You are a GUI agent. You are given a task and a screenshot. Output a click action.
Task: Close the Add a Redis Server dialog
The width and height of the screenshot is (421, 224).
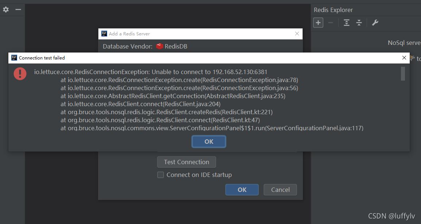[x=297, y=34]
